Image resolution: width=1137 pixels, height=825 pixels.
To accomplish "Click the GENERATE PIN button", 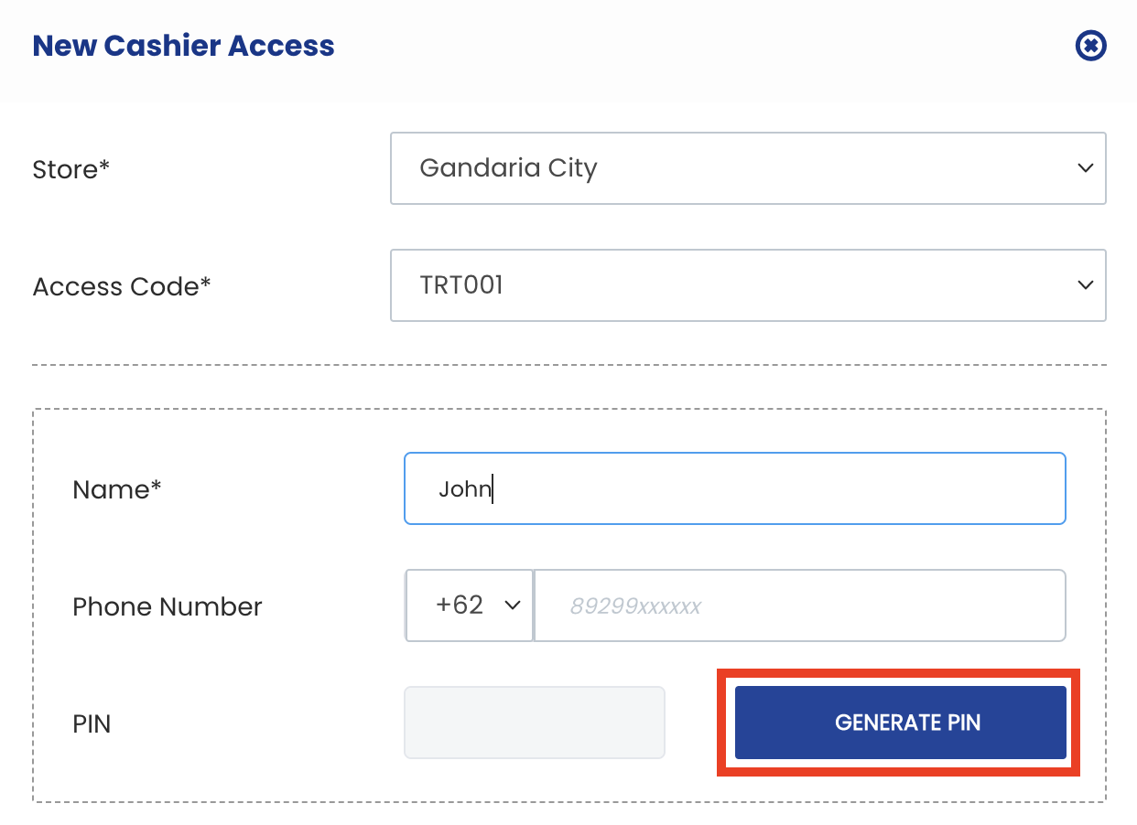I will (x=901, y=723).
